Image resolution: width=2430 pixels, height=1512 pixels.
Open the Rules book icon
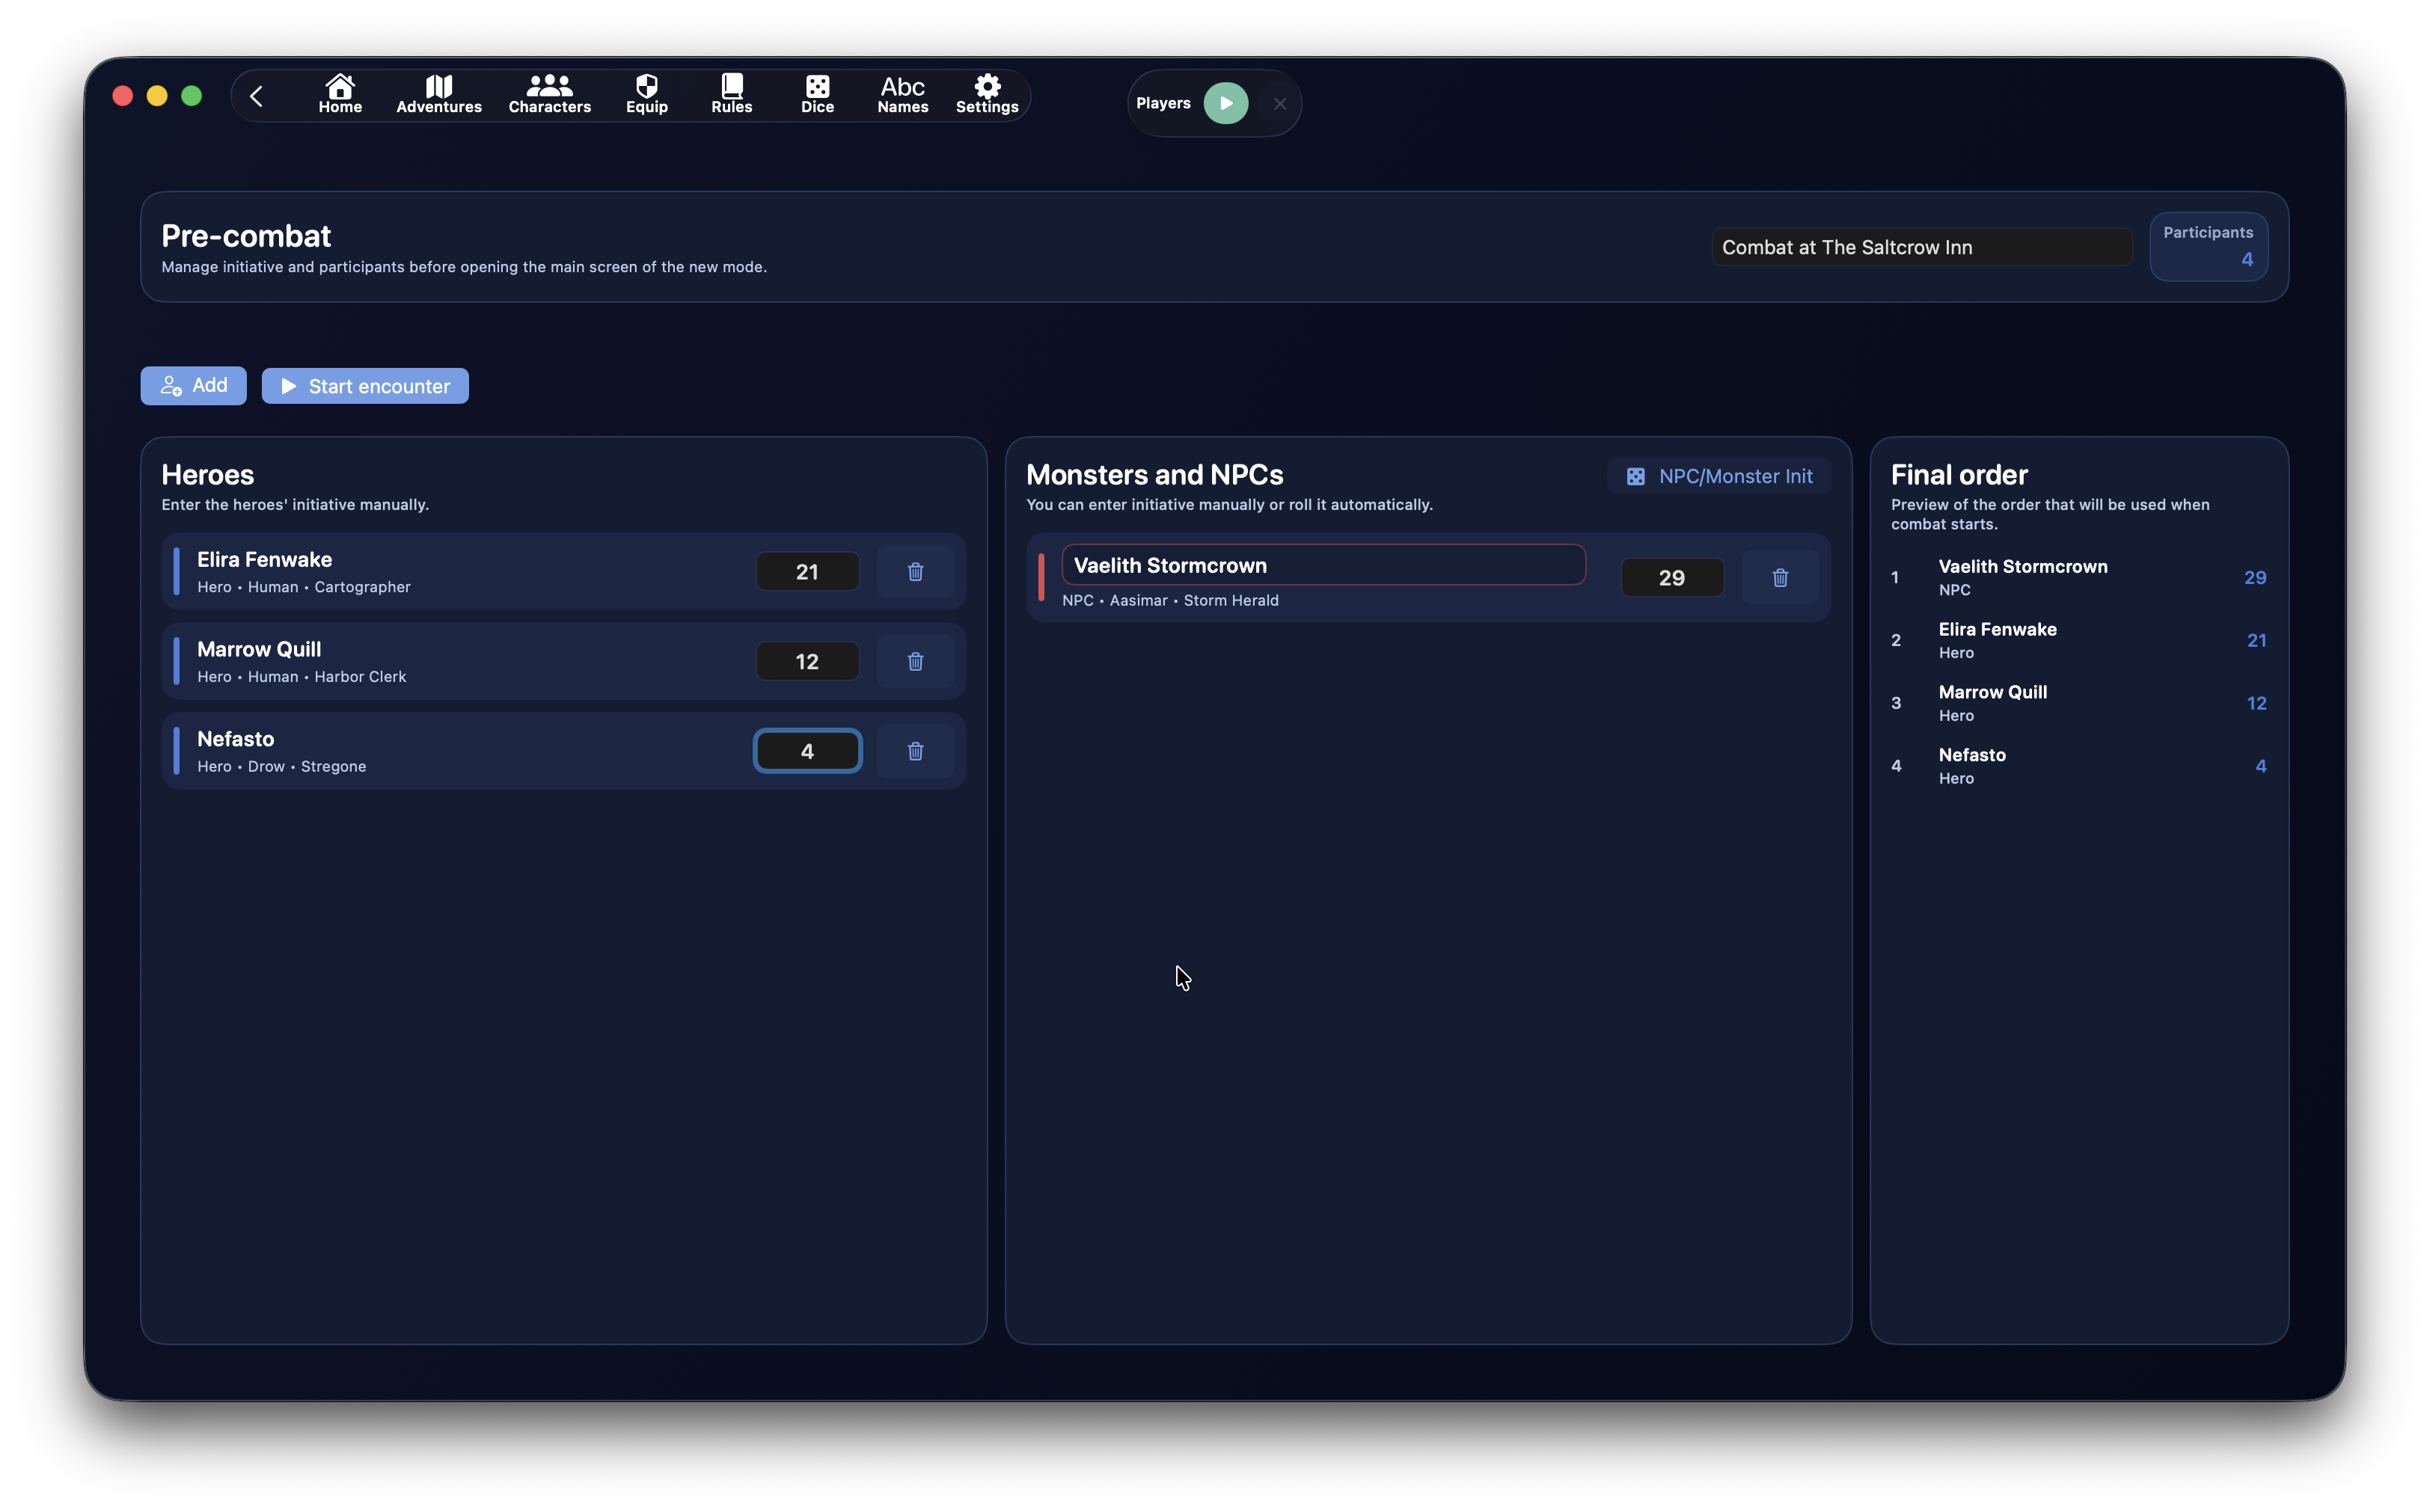tap(731, 95)
